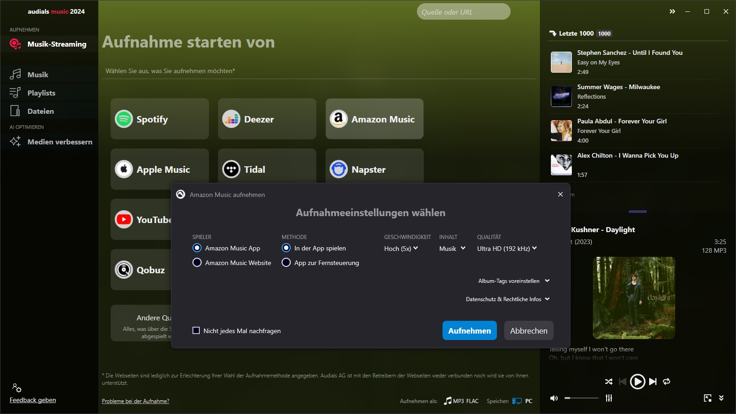Click the Musik-Streaming sidebar icon
Viewport: 736px width, 414px height.
tap(15, 44)
